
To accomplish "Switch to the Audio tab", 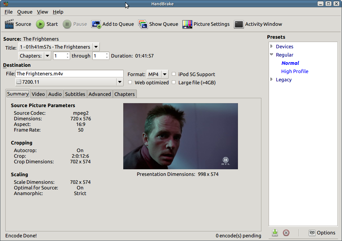I will (55, 94).
